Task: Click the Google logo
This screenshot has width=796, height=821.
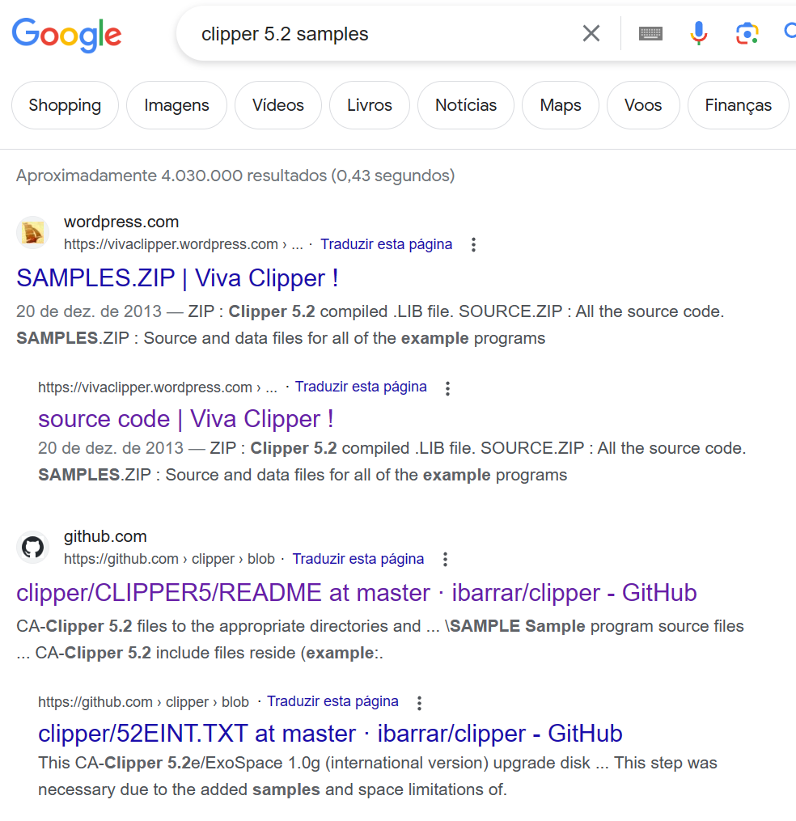Action: pyautogui.click(x=66, y=35)
